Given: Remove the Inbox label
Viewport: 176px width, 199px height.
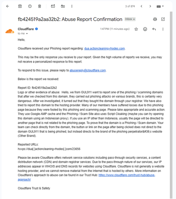Looking at the screenshot, I should pos(134,19).
